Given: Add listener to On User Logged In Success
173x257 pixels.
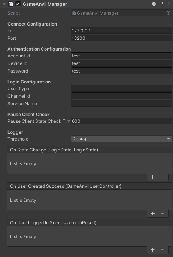Looking at the screenshot, I should tap(153, 250).
